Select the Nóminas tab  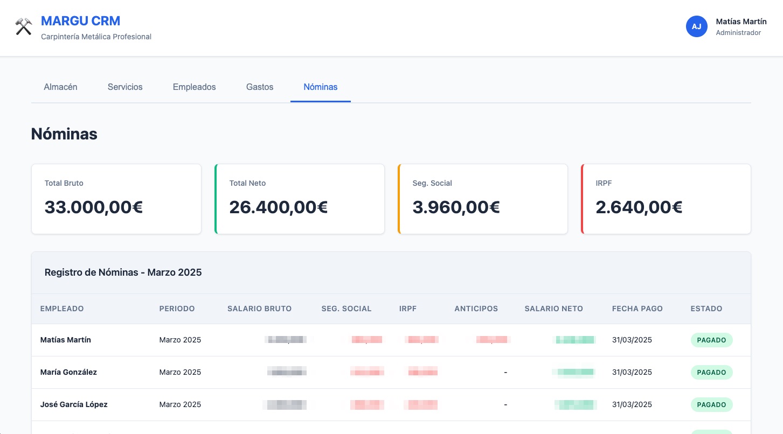[x=320, y=87]
